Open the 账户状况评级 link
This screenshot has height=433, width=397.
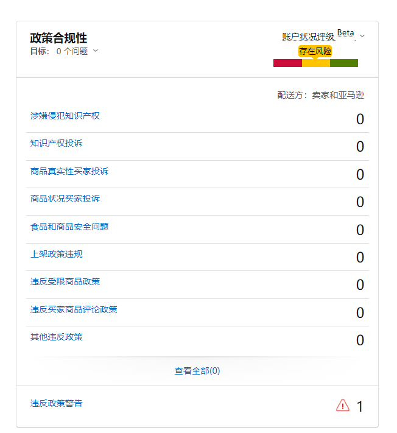[x=308, y=37]
